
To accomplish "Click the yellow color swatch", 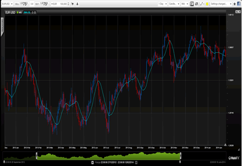I will pos(207,4).
